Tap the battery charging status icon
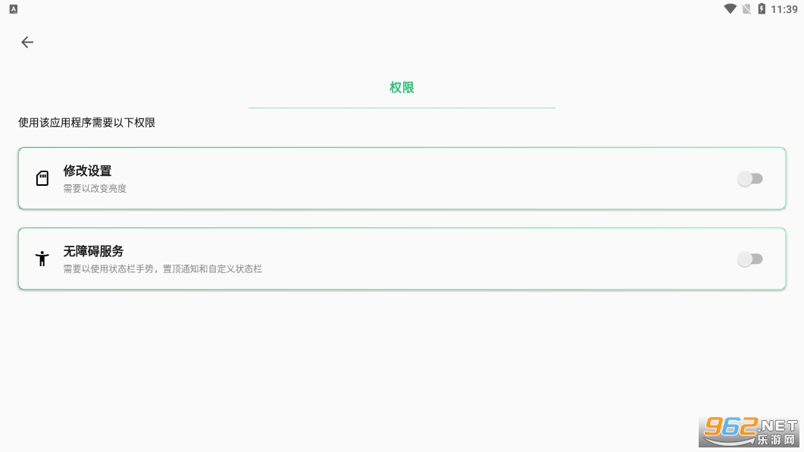804x452 pixels. [762, 9]
